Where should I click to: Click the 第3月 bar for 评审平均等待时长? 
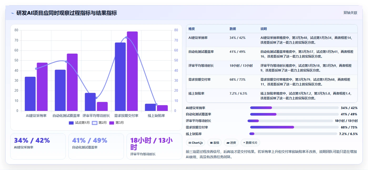point(102,106)
